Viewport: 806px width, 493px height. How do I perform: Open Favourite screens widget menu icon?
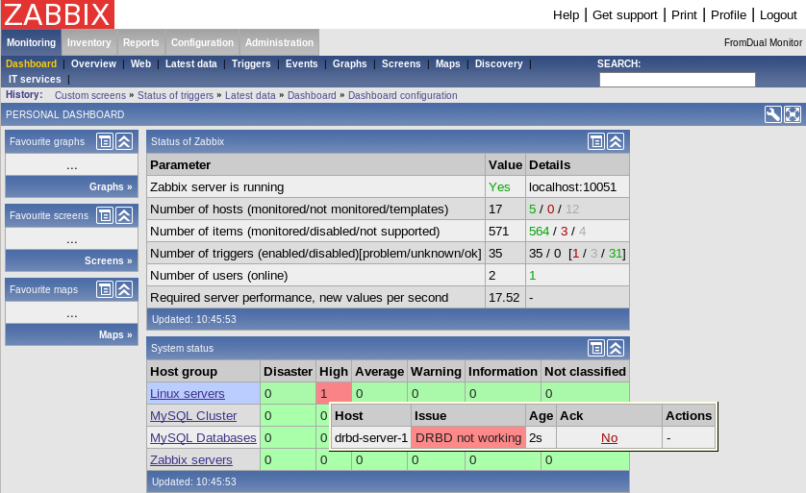(105, 215)
